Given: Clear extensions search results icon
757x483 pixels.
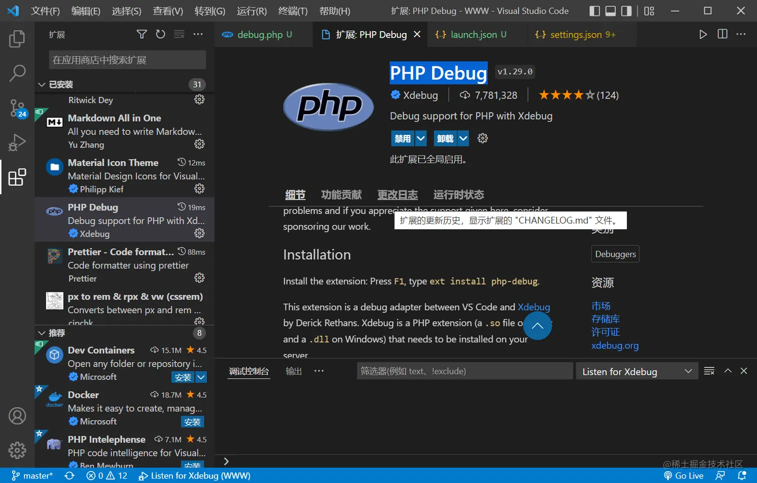Looking at the screenshot, I should 179,34.
